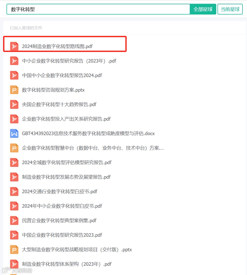This screenshot has width=247, height=275.
Task: Open 中国中小企业数字化转型报告2024.pdf
Action: [x=62, y=75]
